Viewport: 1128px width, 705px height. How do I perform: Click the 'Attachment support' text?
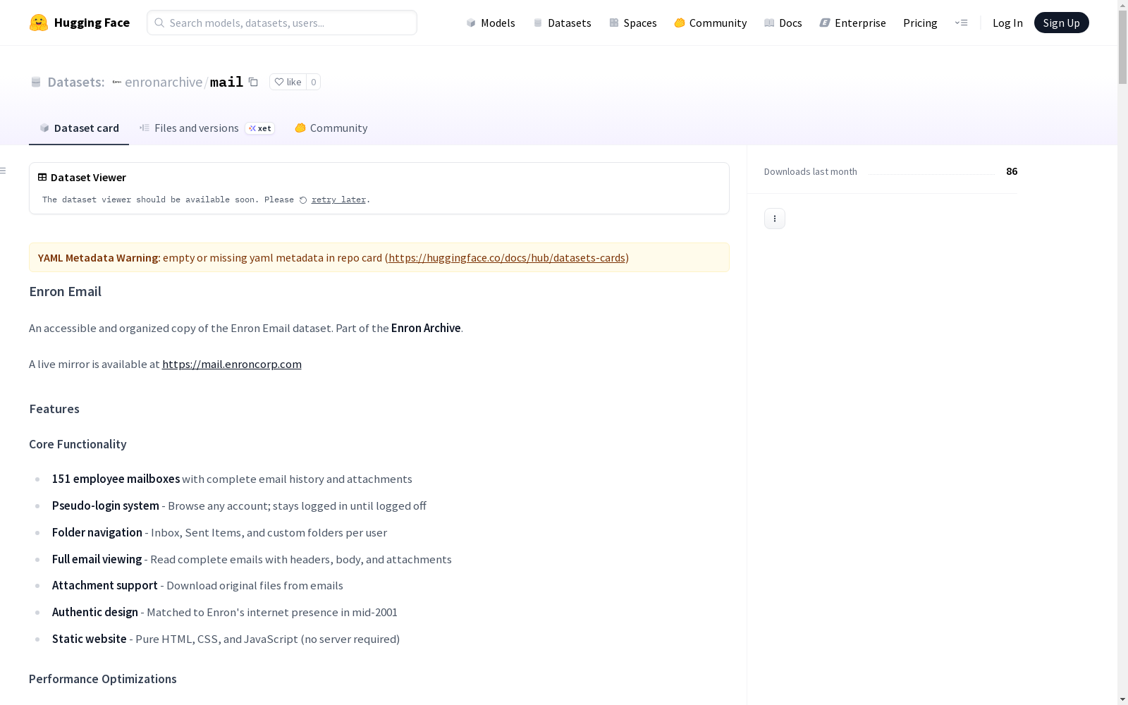point(105,585)
